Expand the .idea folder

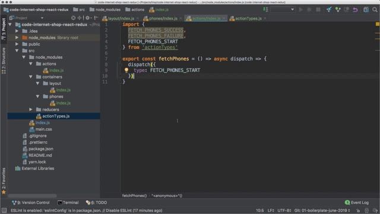(17, 31)
